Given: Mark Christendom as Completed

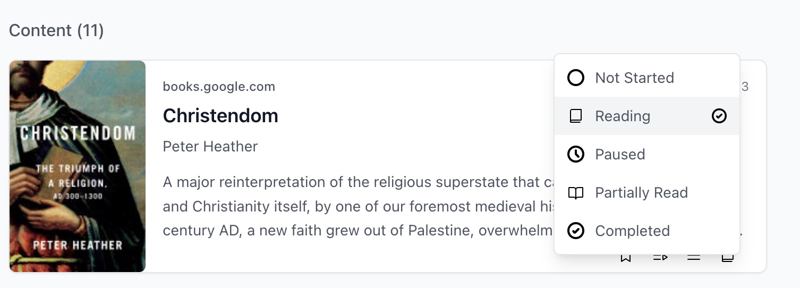Looking at the screenshot, I should pyautogui.click(x=632, y=231).
